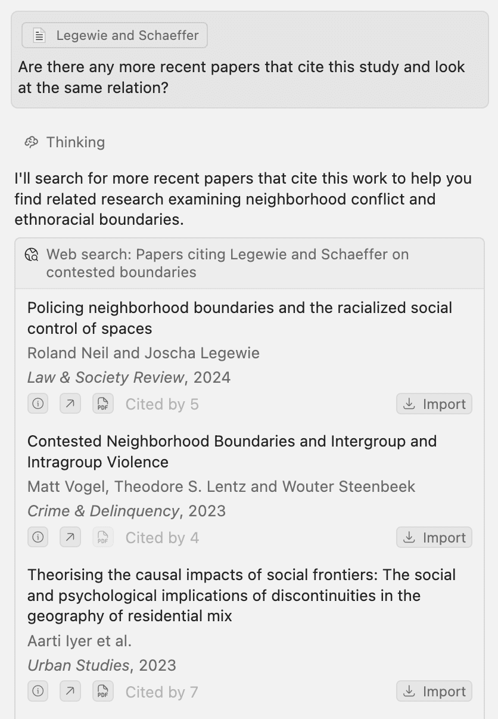Click 'Cited by 5' citation count
The image size is (498, 719).
coord(162,404)
